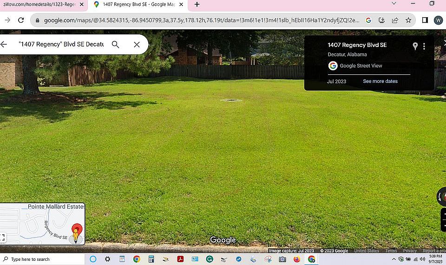Go back using the Street View arrow
Image resolution: width=446 pixels, height=265 pixels.
[4, 45]
